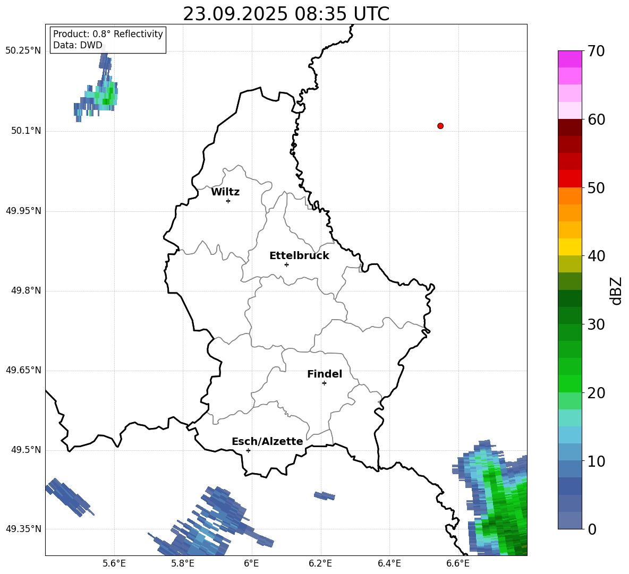629x574 pixels.
Task: Click the 49.65°N latitude label
Action: [23, 370]
